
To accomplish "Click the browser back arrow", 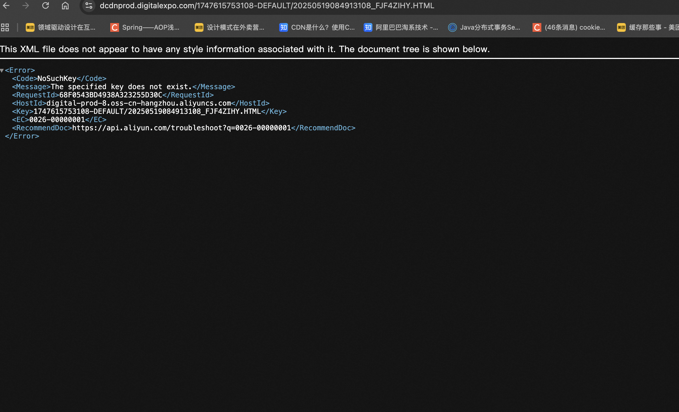I will click(x=6, y=5).
